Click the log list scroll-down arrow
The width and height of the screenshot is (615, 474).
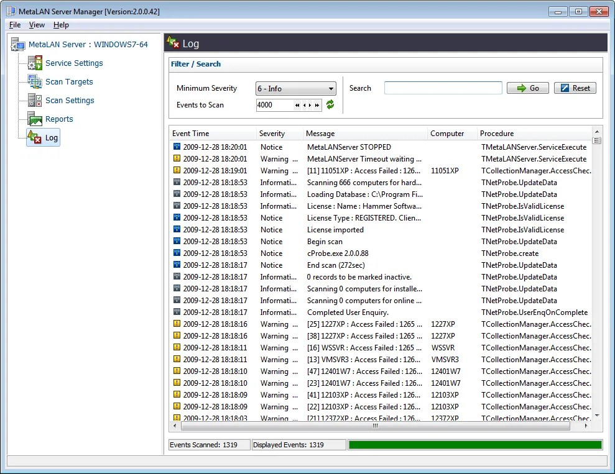(596, 416)
